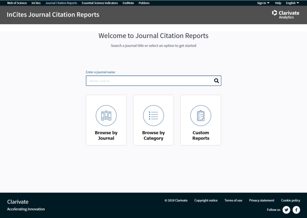Expand the Sign In dropdown
307x218 pixels.
click(x=263, y=3)
